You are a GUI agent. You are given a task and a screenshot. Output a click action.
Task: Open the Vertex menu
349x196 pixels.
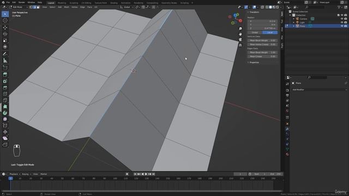tap(74, 7)
